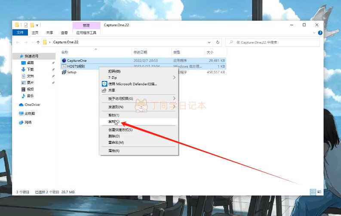This screenshot has width=341, height=216.
Task: Switch to large icons view in status bar
Action: pos(319,192)
